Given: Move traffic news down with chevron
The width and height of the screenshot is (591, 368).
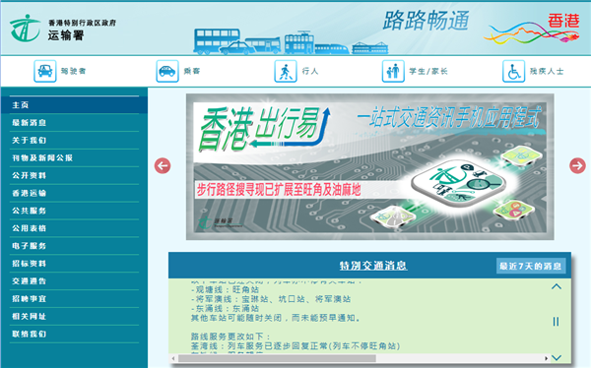Looking at the screenshot, I should [x=557, y=357].
